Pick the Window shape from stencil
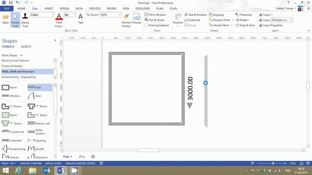 [11, 96]
